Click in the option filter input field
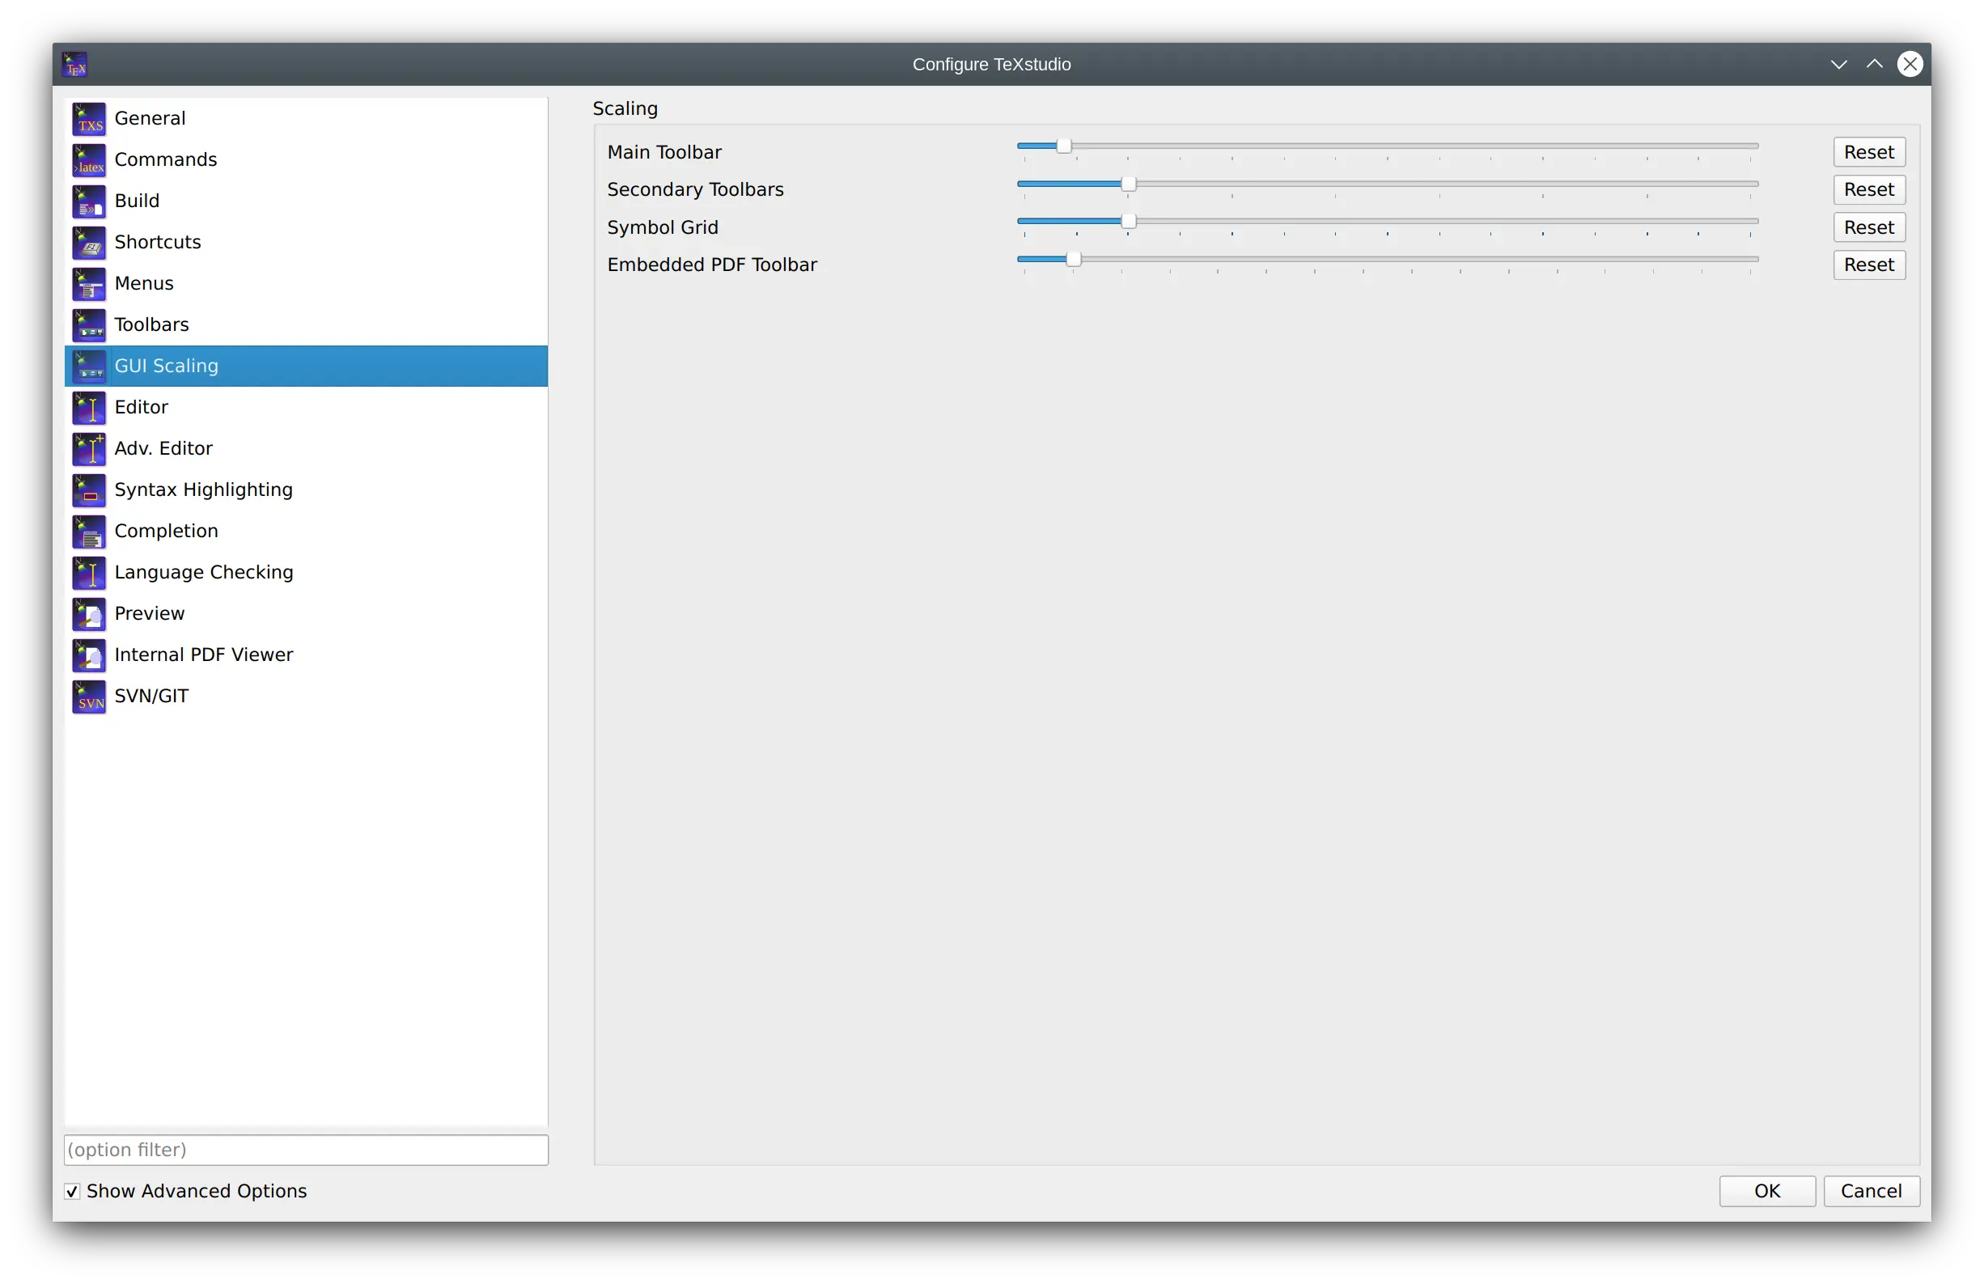The width and height of the screenshot is (1984, 1284). coord(303,1150)
